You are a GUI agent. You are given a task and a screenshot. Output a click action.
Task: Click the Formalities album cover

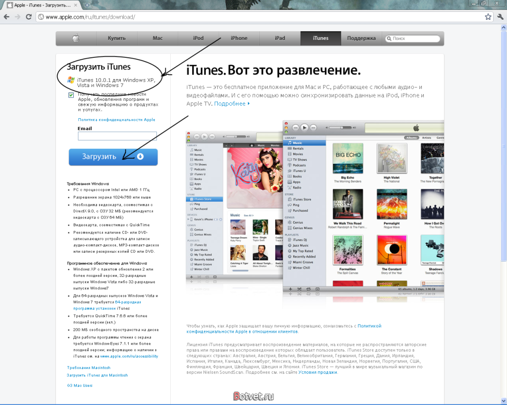coord(348,250)
